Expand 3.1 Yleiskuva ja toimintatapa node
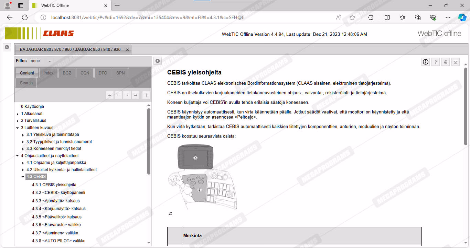This screenshot has height=248, width=470. click(23, 135)
